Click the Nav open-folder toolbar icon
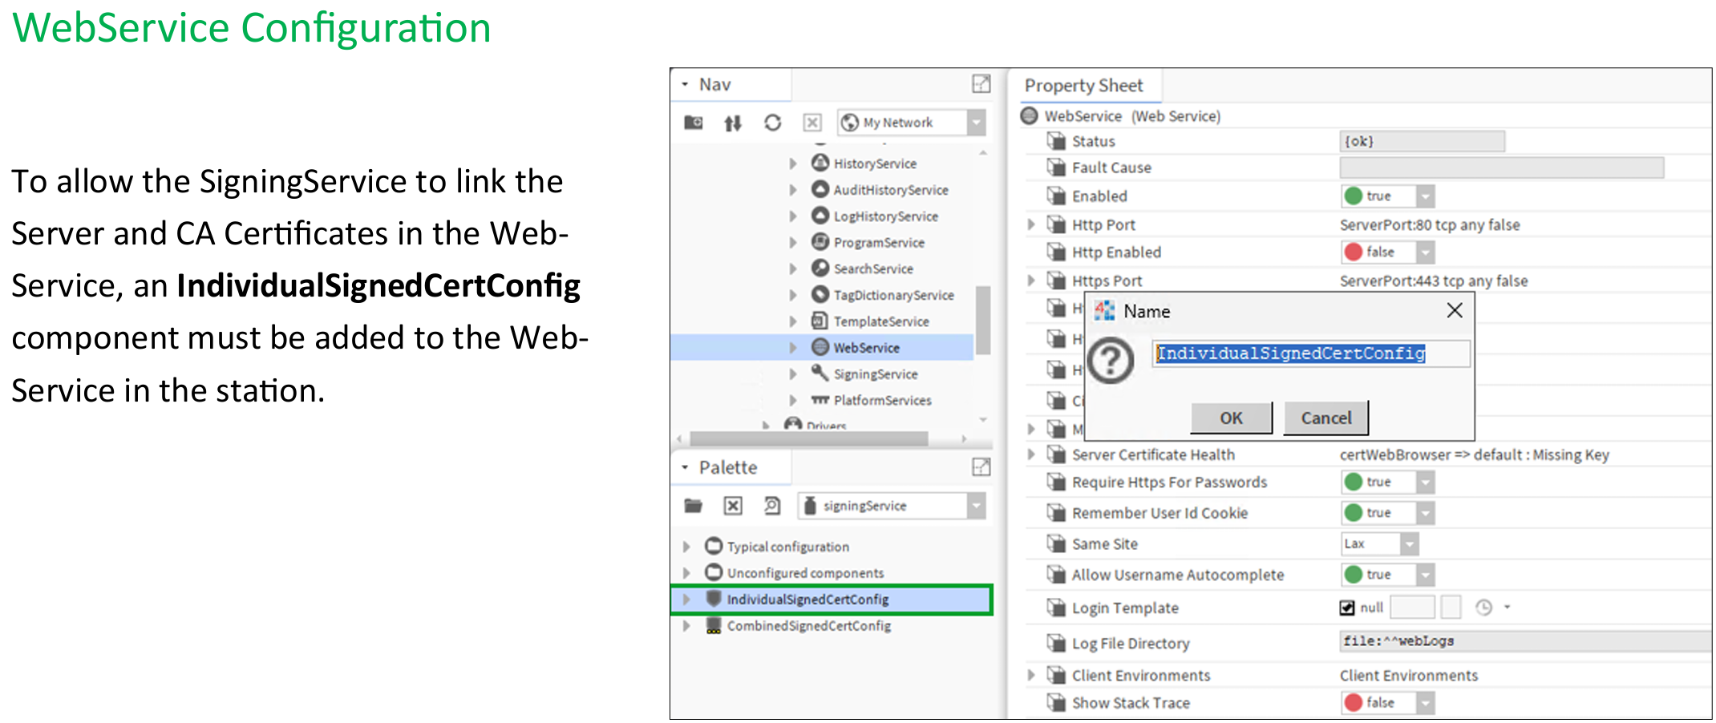Viewport: 1716px width, 723px height. (x=694, y=123)
